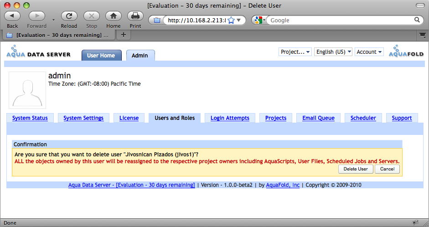The height and width of the screenshot is (227, 429).
Task: Click the red ALL objects reassigned warning text
Action: click(x=207, y=161)
